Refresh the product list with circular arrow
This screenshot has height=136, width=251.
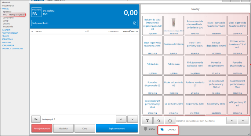coord(170,121)
